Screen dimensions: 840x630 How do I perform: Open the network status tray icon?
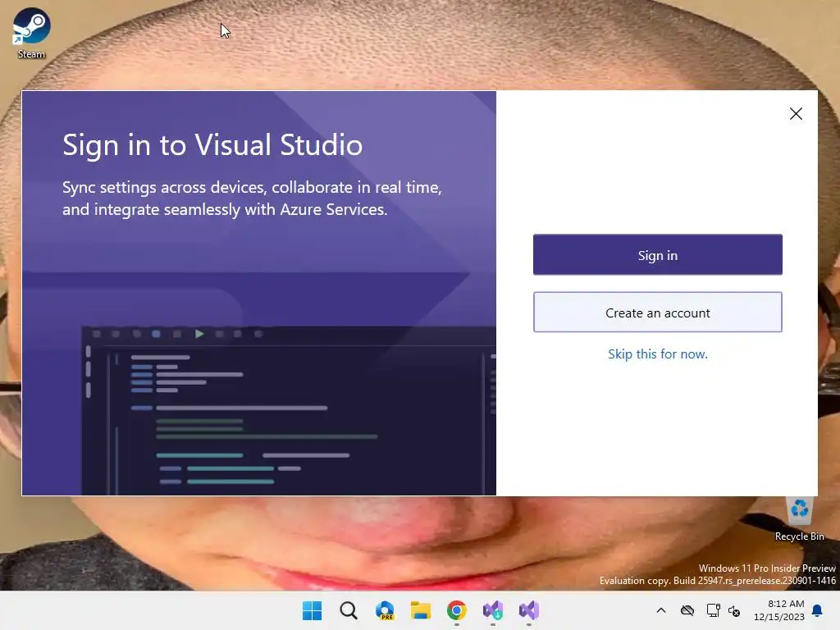(x=713, y=610)
